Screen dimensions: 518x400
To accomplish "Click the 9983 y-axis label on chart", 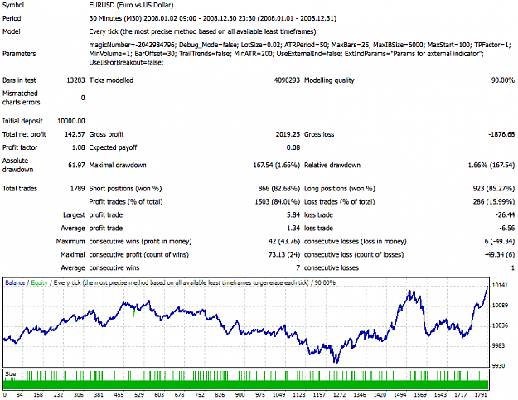I will (498, 345).
